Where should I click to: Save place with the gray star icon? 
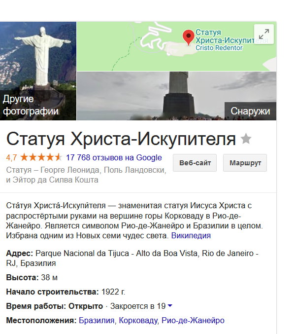click(x=246, y=139)
